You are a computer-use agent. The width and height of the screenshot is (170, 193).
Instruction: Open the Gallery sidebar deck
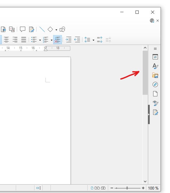(x=155, y=75)
